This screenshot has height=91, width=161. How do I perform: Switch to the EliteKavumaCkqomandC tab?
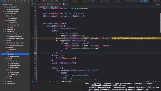50,1
